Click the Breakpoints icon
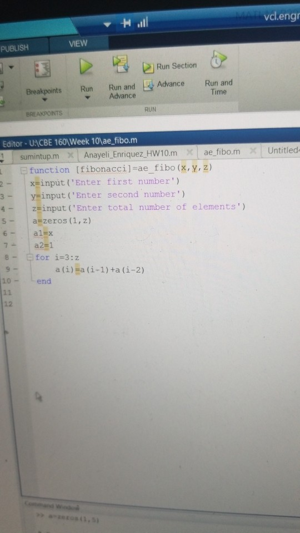Image resolution: width=300 pixels, height=533 pixels. tap(43, 69)
